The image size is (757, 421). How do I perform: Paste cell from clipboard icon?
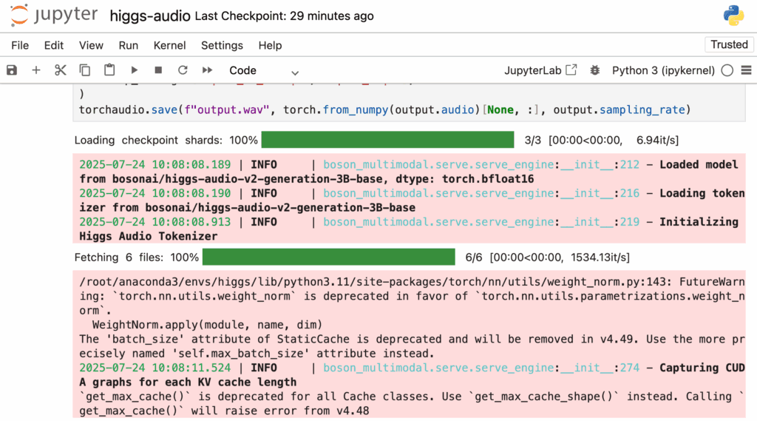point(109,70)
